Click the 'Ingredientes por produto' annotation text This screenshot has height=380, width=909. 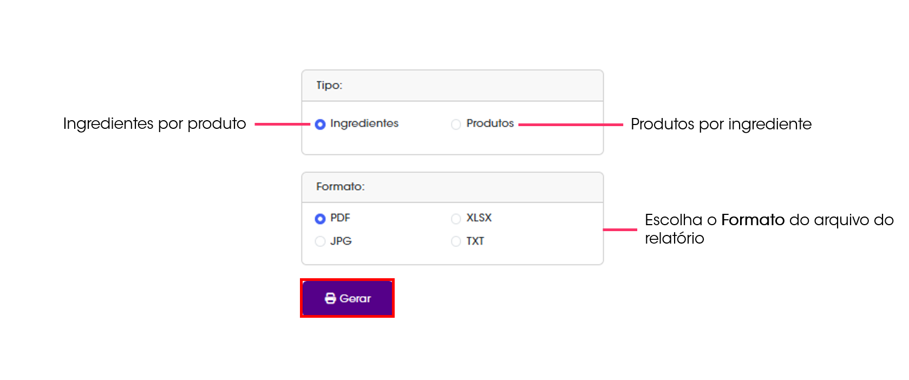154,124
